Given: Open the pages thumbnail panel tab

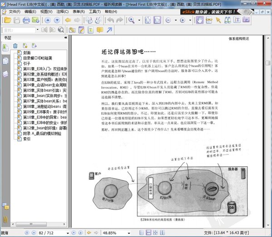Looking at the screenshot, I should pyautogui.click(x=5, y=61).
